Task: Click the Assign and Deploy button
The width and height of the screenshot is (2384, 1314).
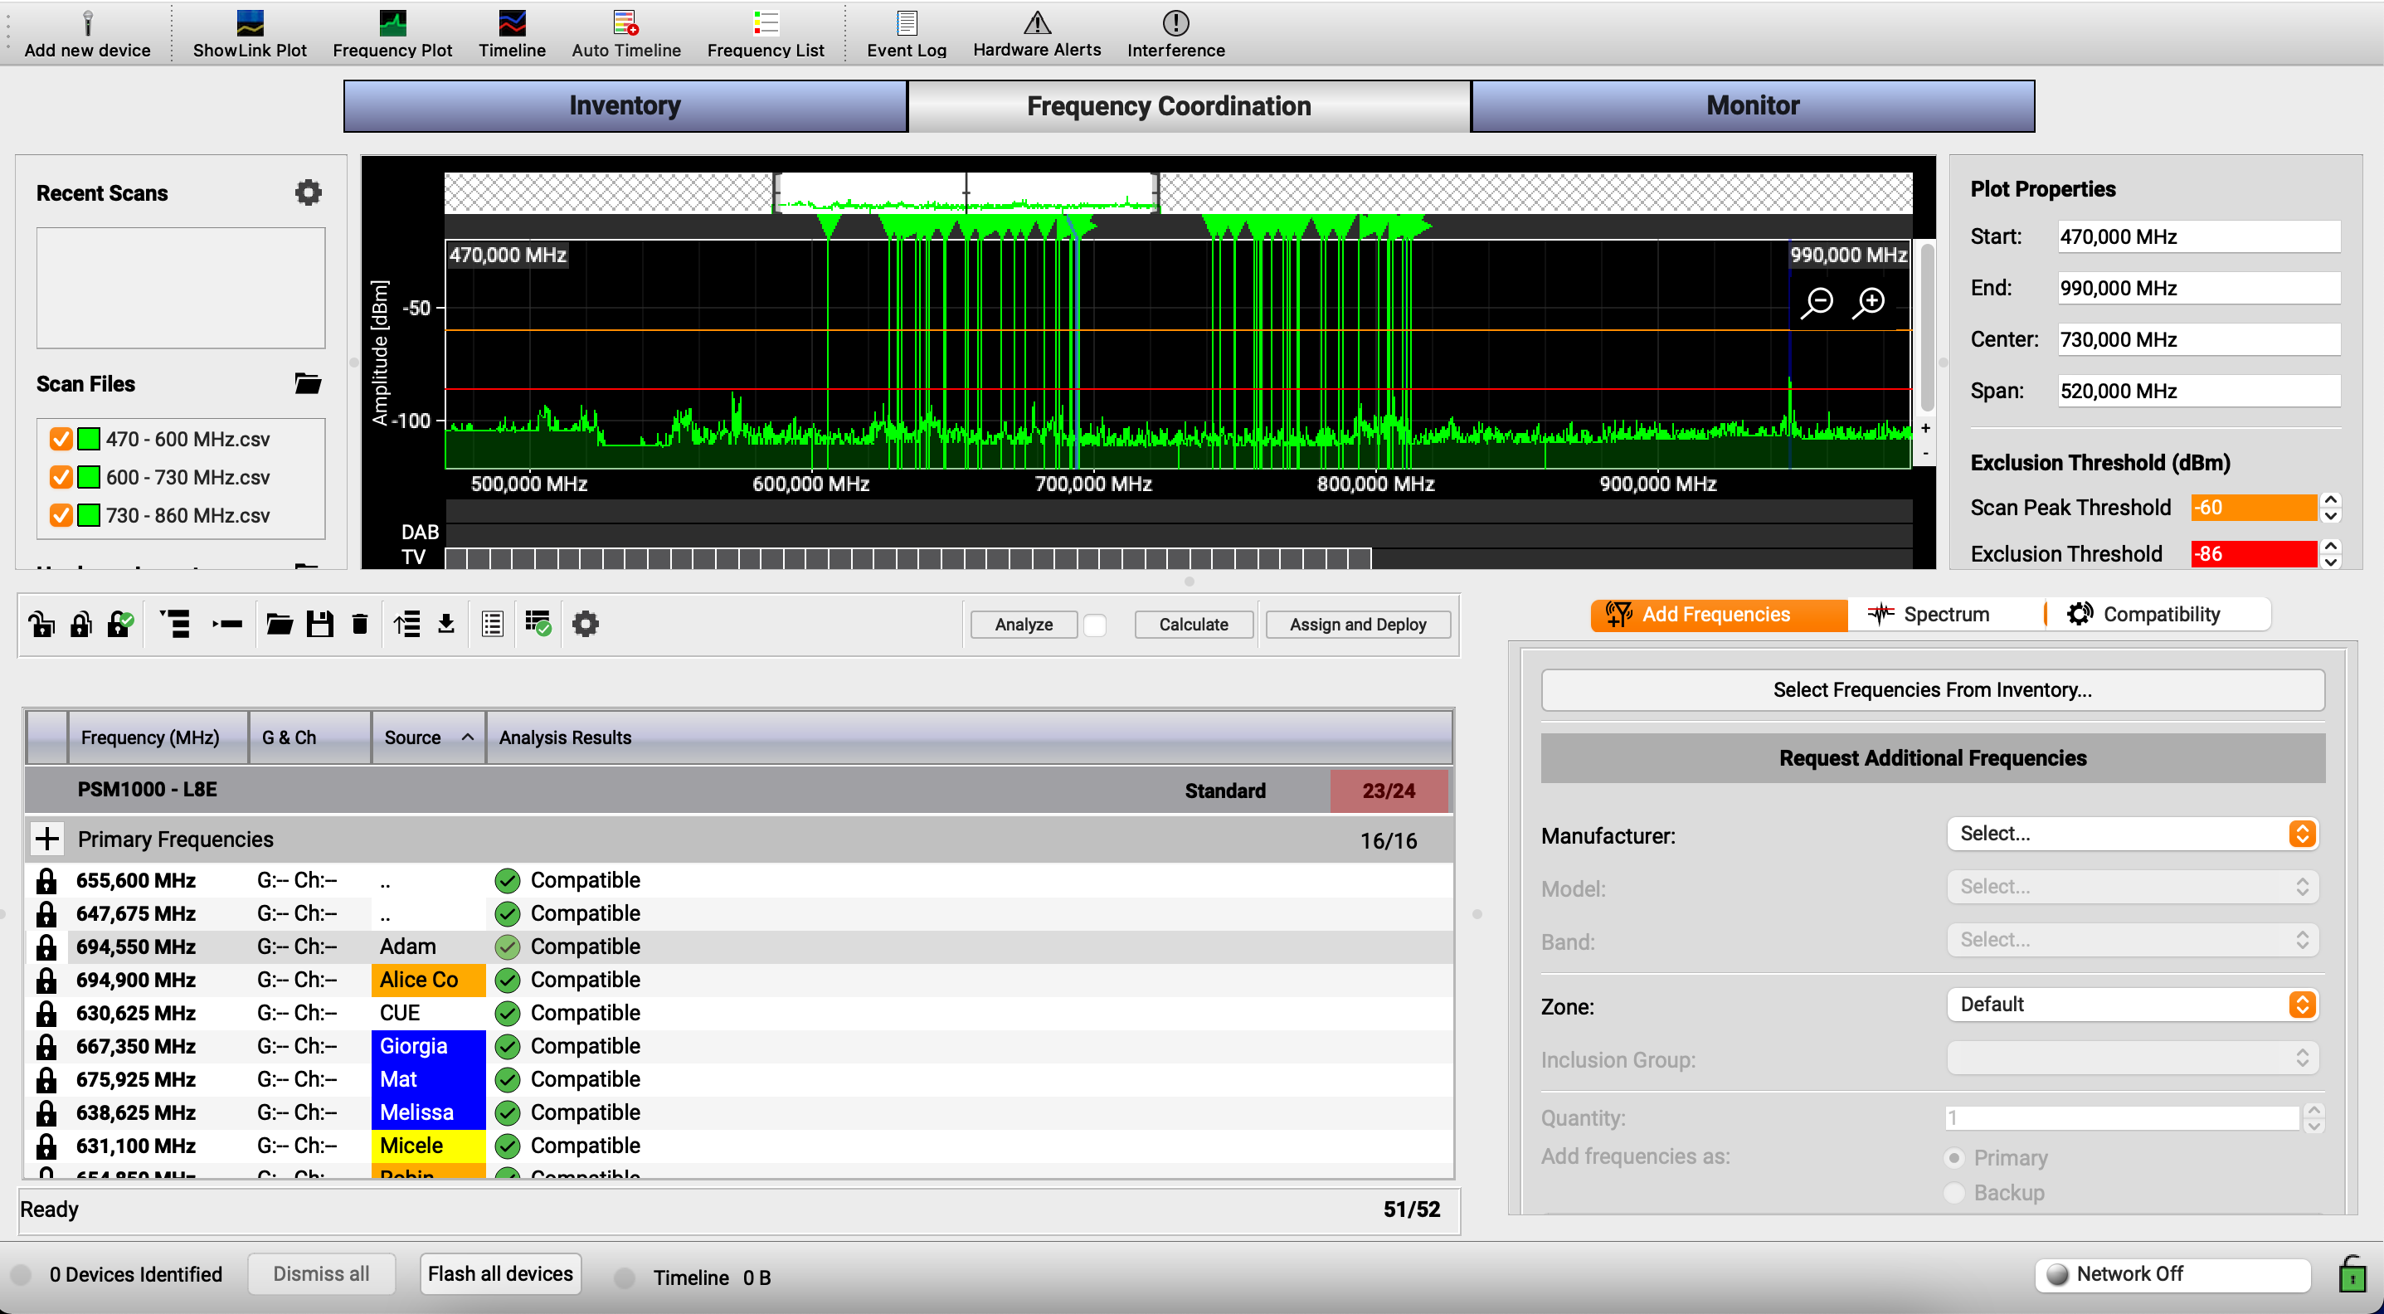Action: [x=1357, y=624]
